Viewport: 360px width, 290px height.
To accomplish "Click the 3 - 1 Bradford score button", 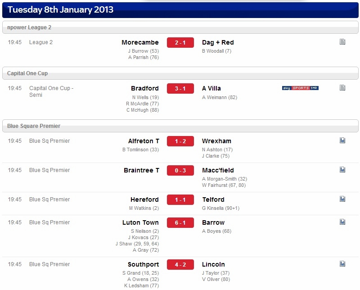I will 180,88.
